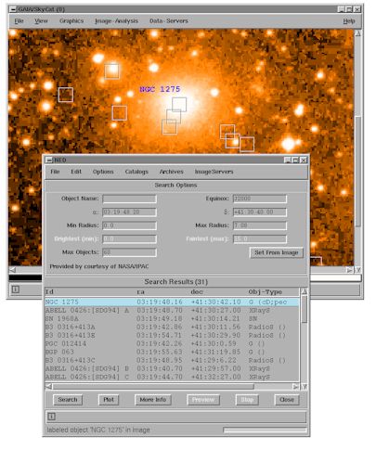Click NED status bar info icon
This screenshot has height=450, width=376.
(51, 417)
